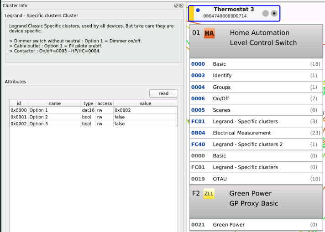
Task: Toggle the dotted circle on Thermostat 3 node
Action: pos(274,14)
